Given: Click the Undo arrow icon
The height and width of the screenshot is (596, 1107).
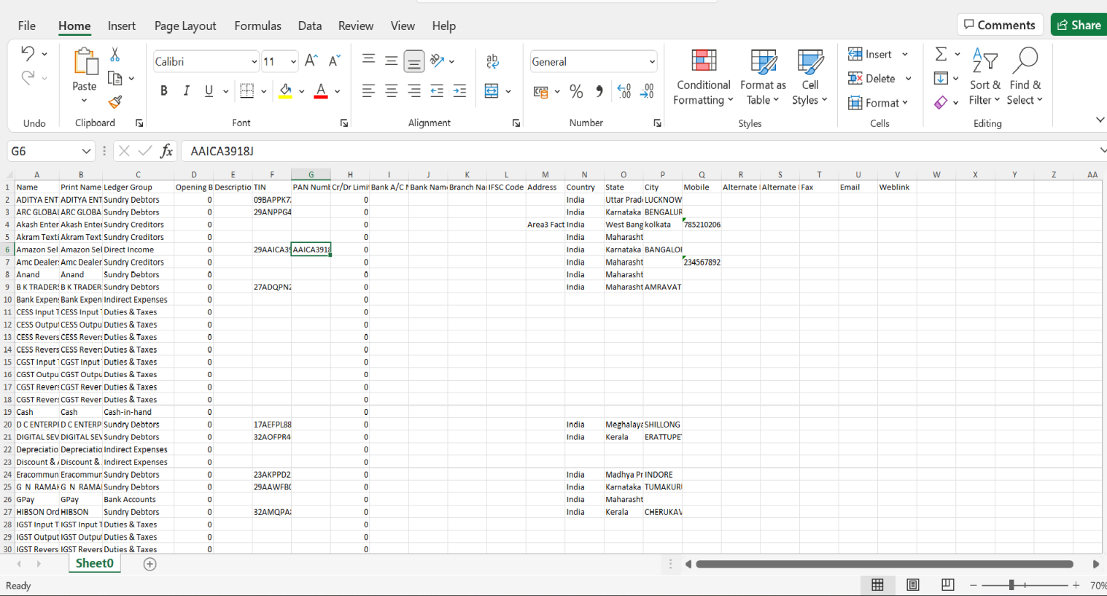Looking at the screenshot, I should pos(28,53).
